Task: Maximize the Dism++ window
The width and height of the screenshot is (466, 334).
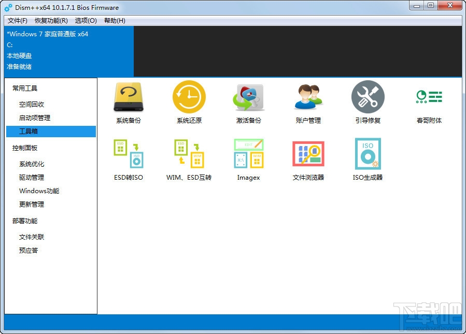Action: (x=431, y=6)
